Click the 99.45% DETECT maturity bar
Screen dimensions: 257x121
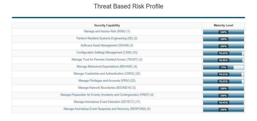(223, 103)
